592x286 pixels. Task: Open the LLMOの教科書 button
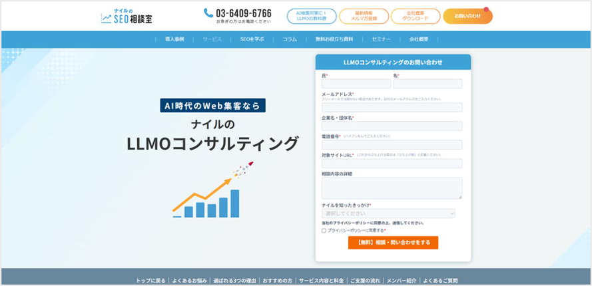click(x=312, y=16)
